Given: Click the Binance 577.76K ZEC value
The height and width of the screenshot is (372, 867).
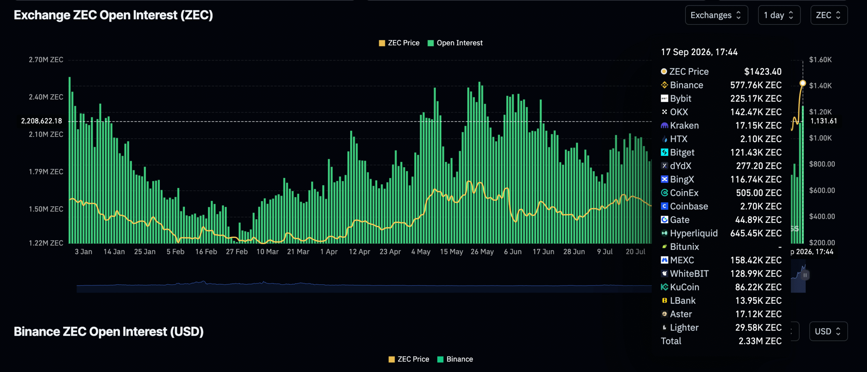Looking at the screenshot, I should 756,85.
